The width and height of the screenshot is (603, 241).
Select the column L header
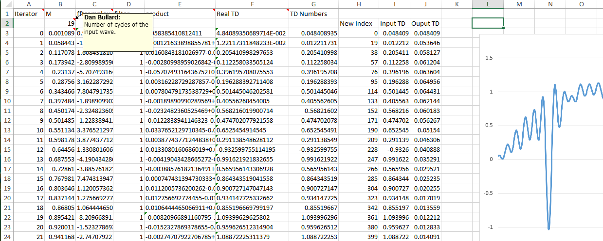[x=488, y=4]
